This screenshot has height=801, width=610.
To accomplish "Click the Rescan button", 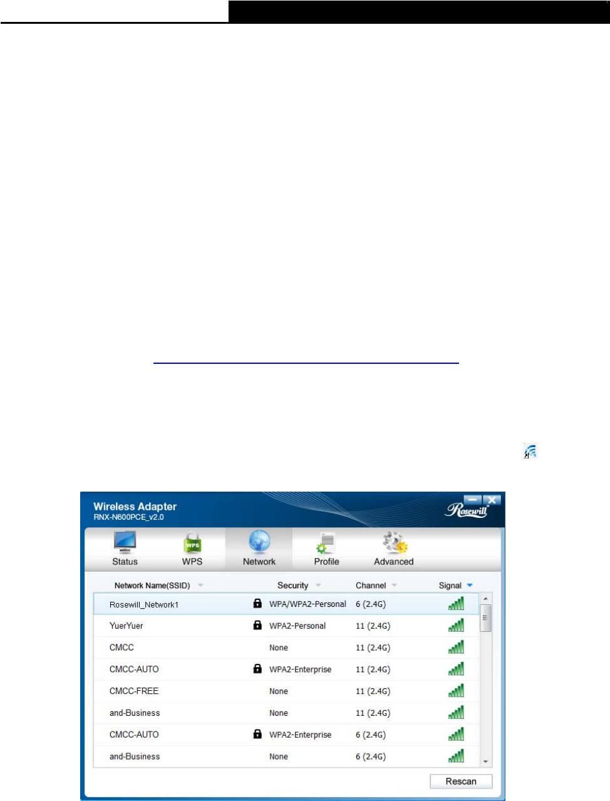I will (461, 782).
